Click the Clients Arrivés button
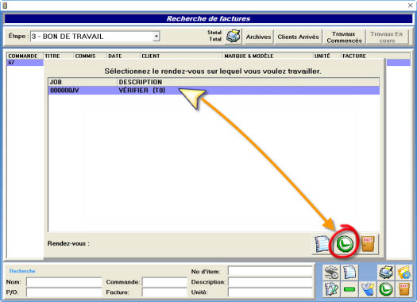The width and height of the screenshot is (417, 302). pyautogui.click(x=298, y=37)
